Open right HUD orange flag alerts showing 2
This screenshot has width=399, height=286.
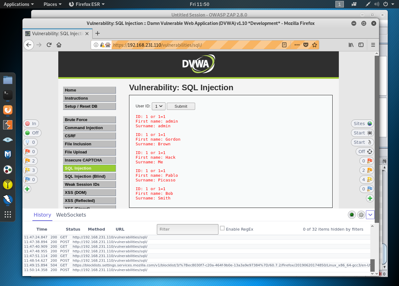click(x=367, y=170)
